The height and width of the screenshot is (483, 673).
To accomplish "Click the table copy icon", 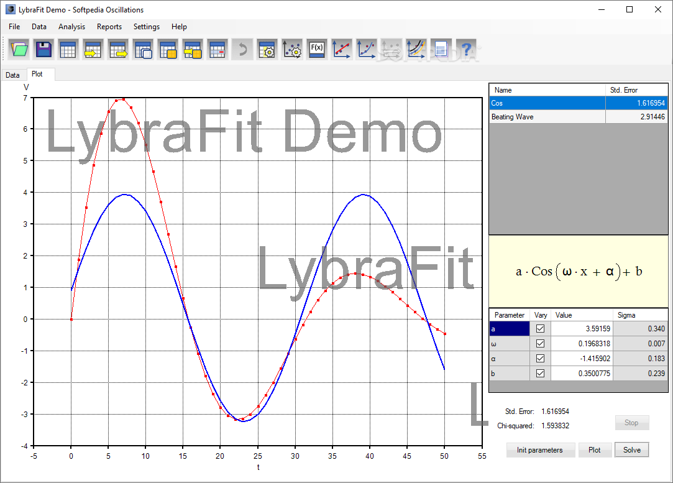I will click(x=143, y=49).
